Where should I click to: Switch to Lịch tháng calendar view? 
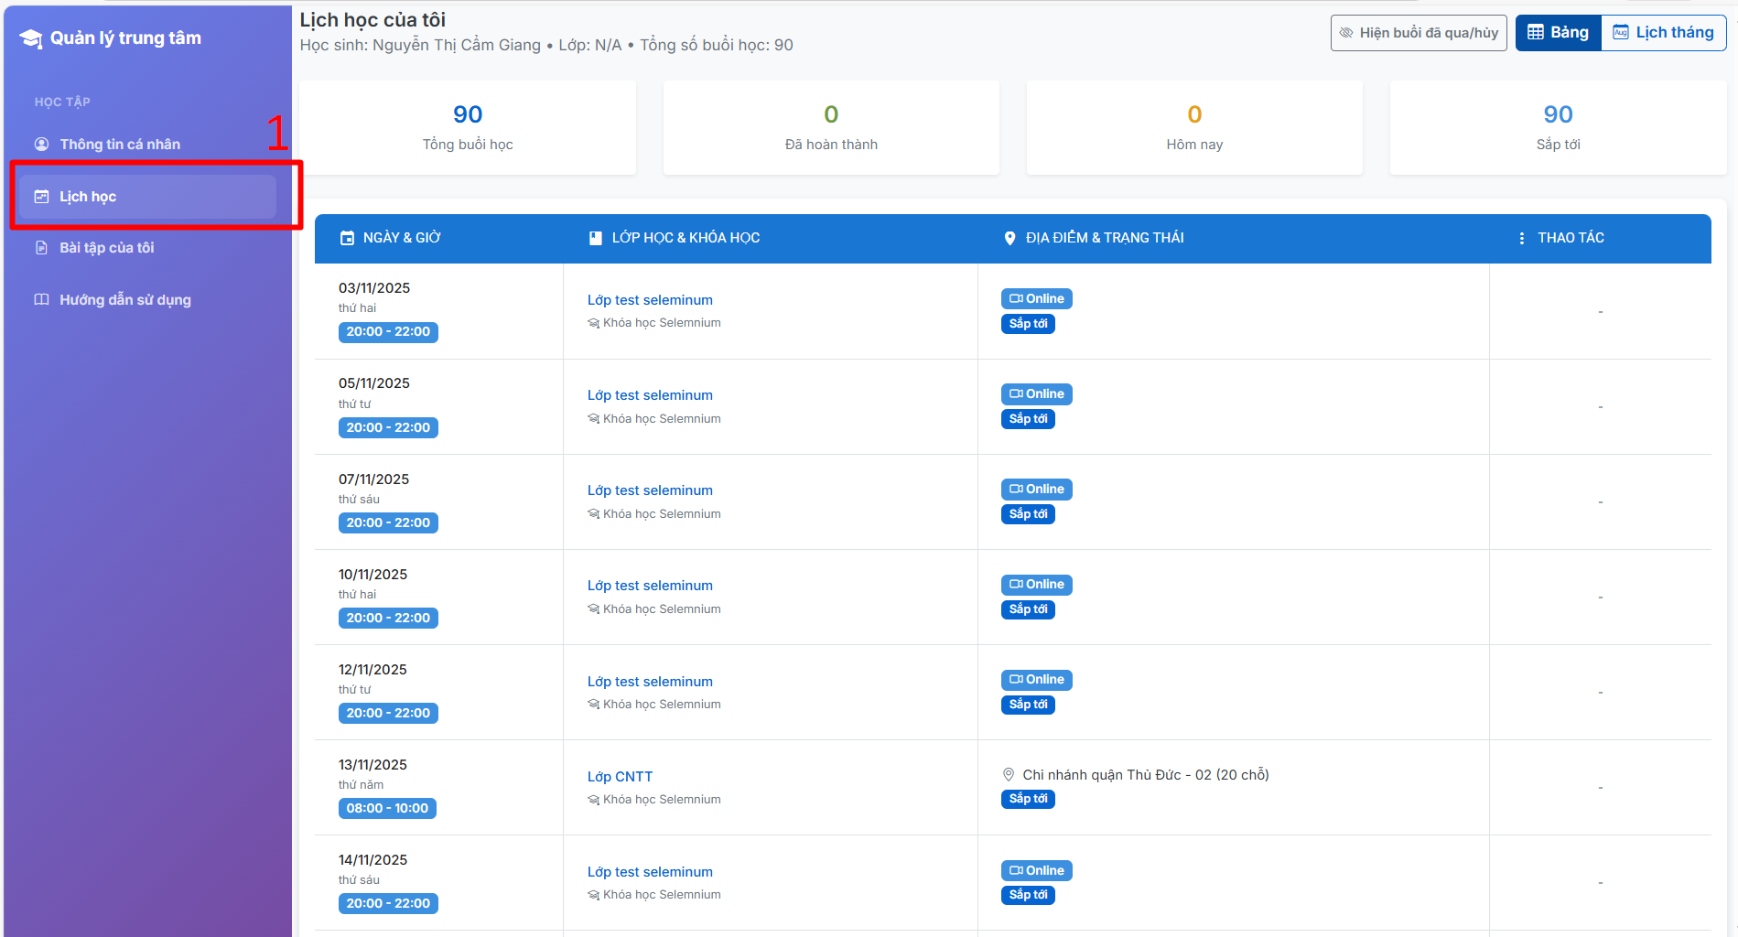[1663, 33]
